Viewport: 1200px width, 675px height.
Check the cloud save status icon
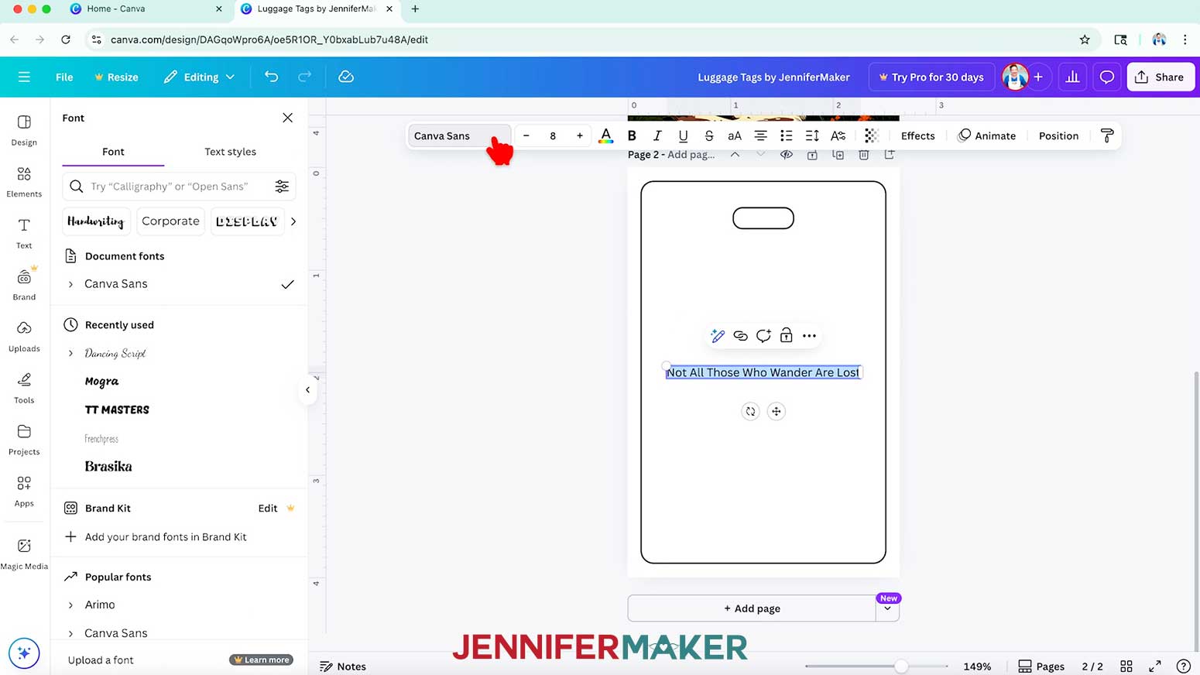point(346,77)
